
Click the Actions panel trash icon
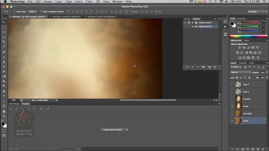pos(215,67)
